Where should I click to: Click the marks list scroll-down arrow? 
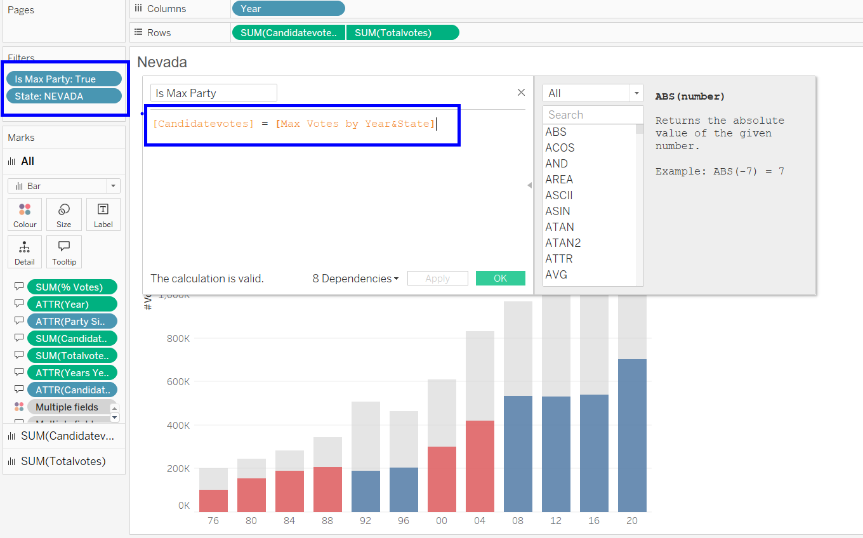tap(115, 417)
